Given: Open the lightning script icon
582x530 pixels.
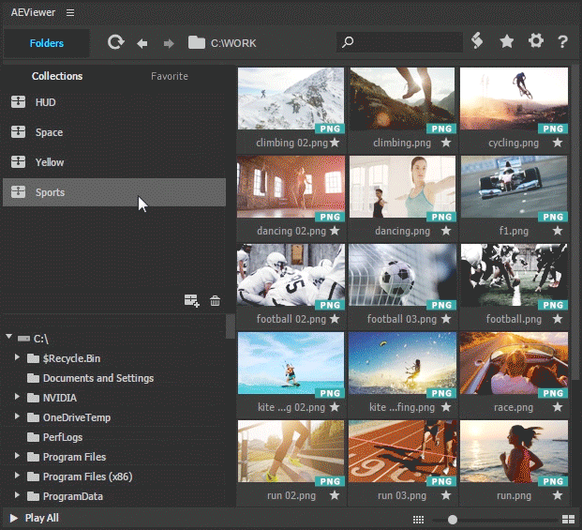Looking at the screenshot, I should tap(477, 41).
